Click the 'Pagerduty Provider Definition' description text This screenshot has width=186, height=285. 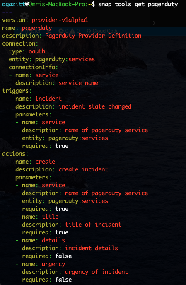click(93, 36)
